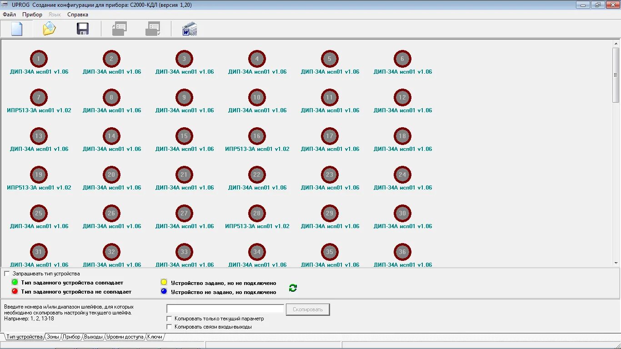Viewport: 621px width, 349px height.
Task: Click label 'ДИП-34А исп01 v1.06' under address 21
Action: pyautogui.click(x=185, y=188)
